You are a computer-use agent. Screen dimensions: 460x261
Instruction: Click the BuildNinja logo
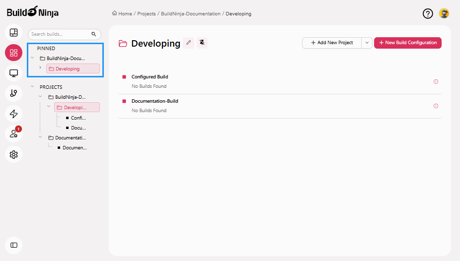(33, 12)
